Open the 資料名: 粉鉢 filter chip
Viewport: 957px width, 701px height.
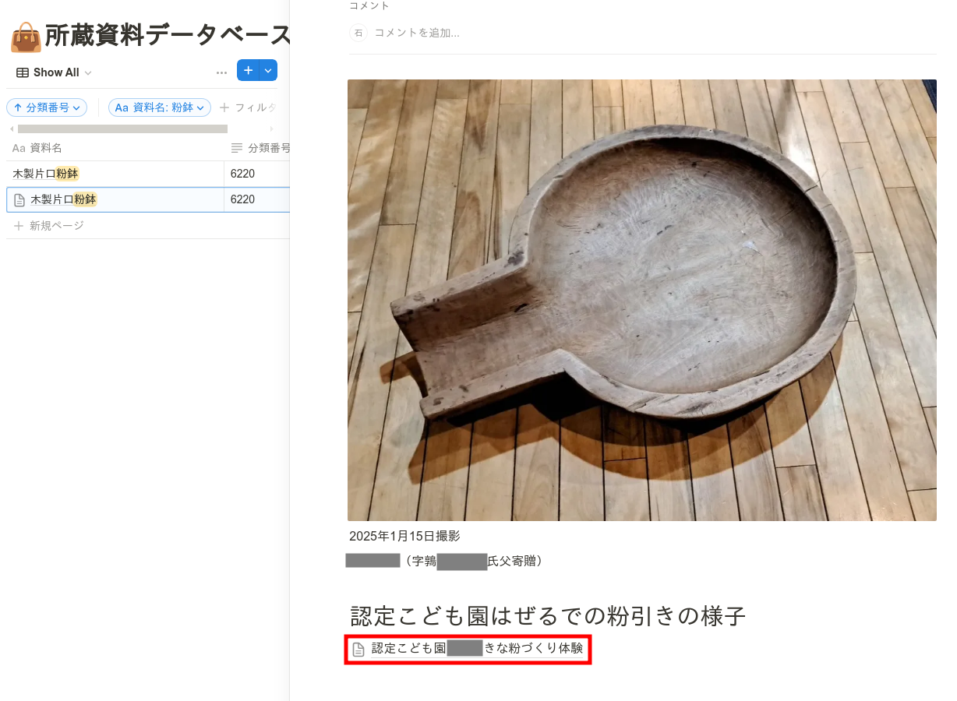click(x=160, y=107)
